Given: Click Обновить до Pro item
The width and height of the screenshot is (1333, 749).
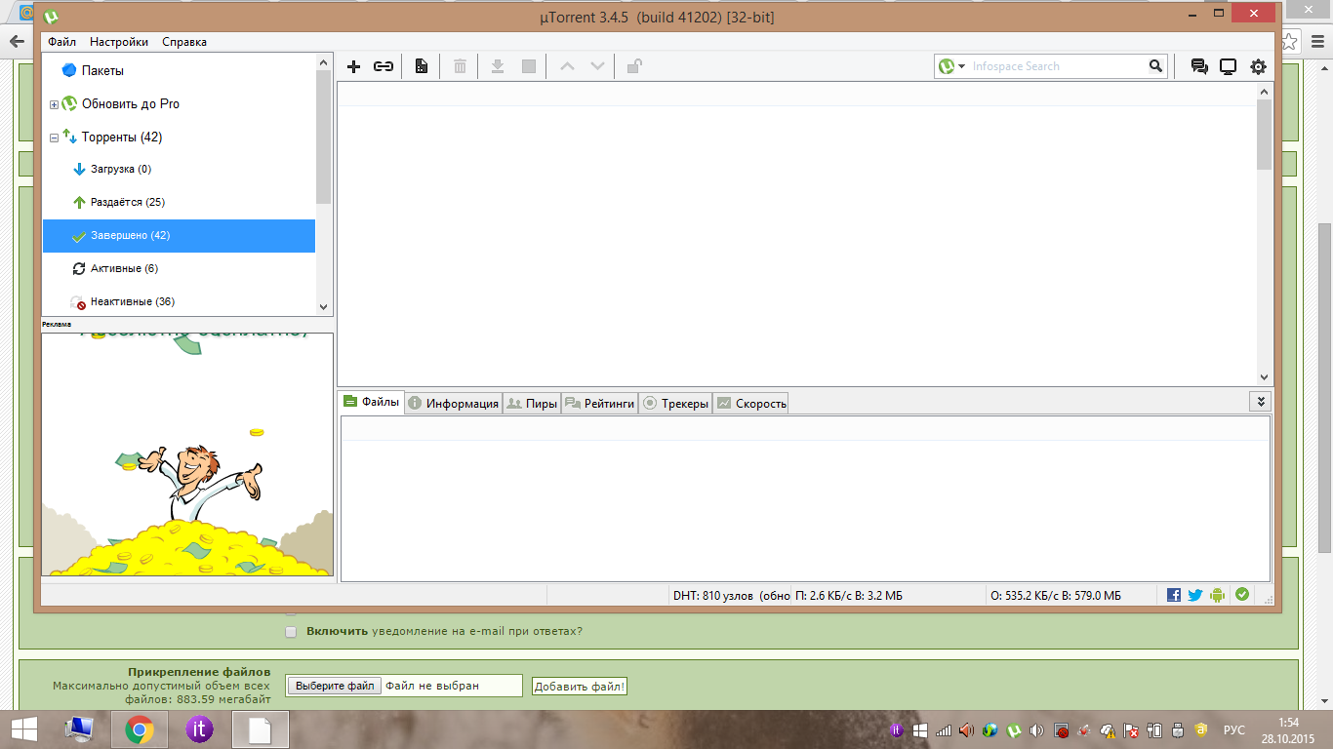Looking at the screenshot, I should pyautogui.click(x=131, y=104).
